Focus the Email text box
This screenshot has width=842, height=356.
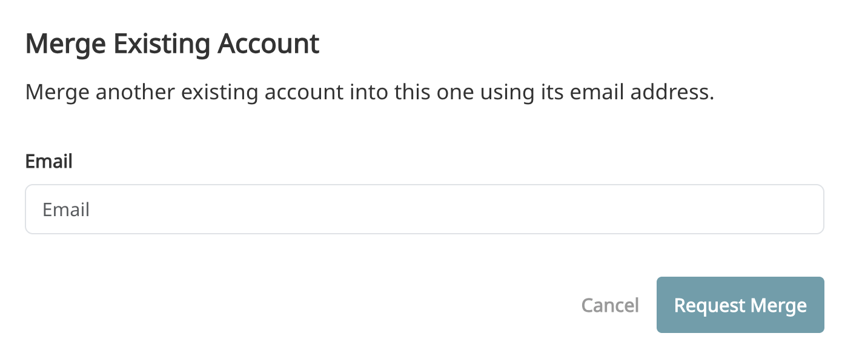click(424, 209)
